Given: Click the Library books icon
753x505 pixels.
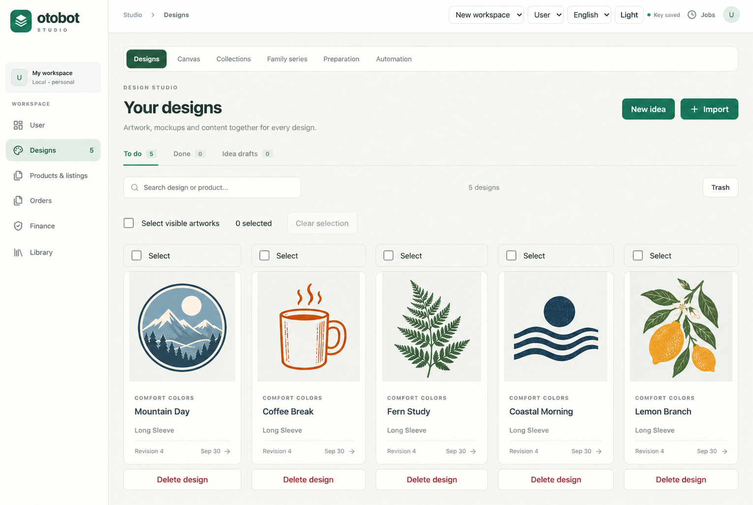Looking at the screenshot, I should 18,252.
